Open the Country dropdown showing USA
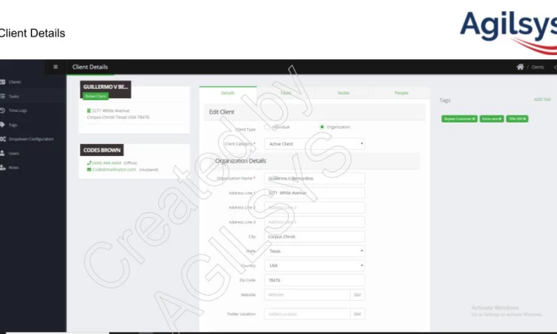This screenshot has width=557, height=334. [315, 266]
